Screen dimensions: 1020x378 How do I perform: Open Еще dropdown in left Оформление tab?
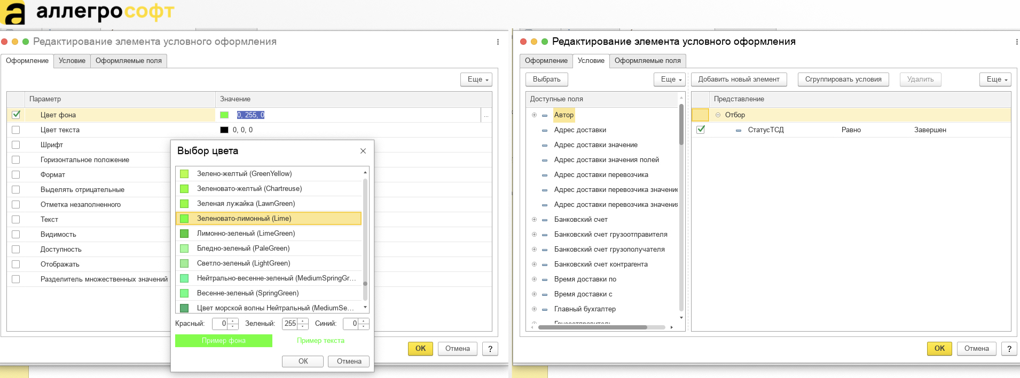[x=476, y=79]
